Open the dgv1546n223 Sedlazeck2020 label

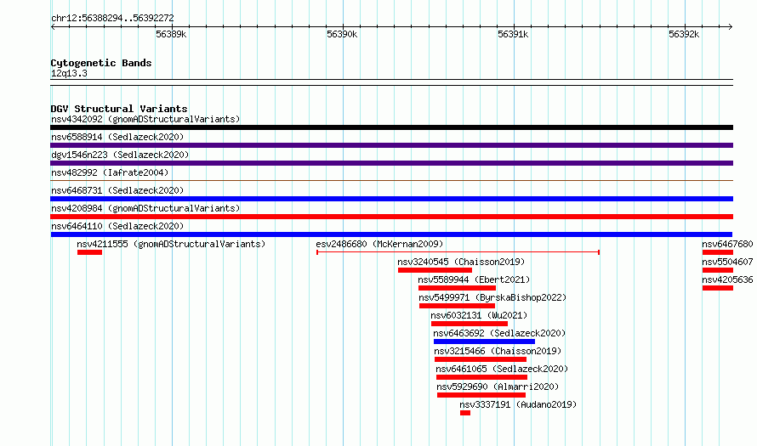point(120,155)
